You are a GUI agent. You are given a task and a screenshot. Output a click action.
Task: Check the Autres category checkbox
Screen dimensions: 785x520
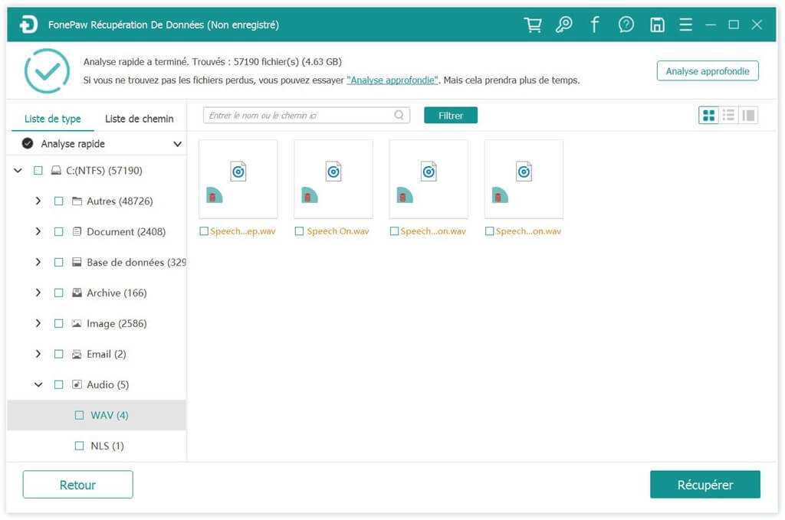(58, 201)
